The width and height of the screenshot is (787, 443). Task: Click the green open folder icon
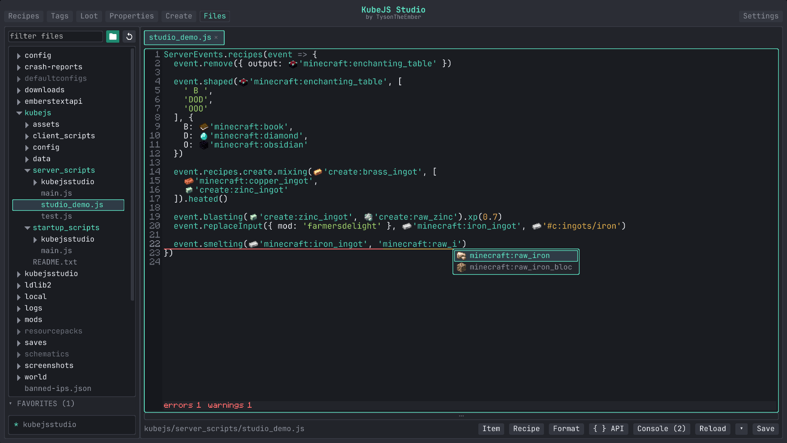tap(113, 37)
